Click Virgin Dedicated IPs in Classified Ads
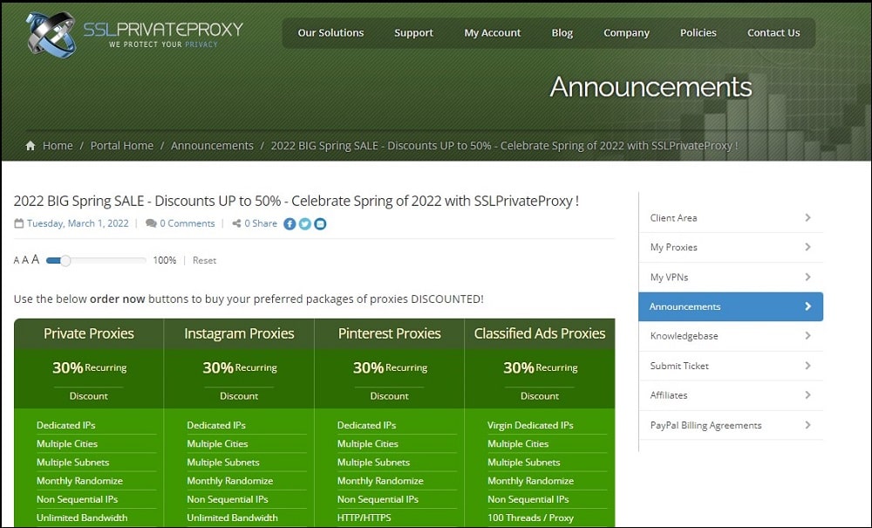This screenshot has height=528, width=872. pos(530,425)
